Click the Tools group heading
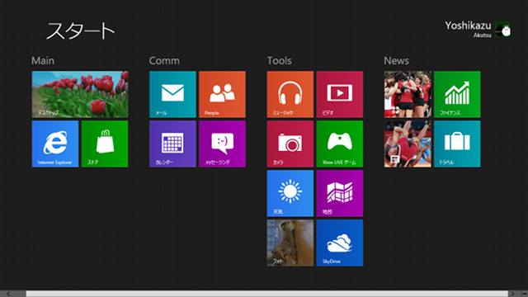 (279, 60)
